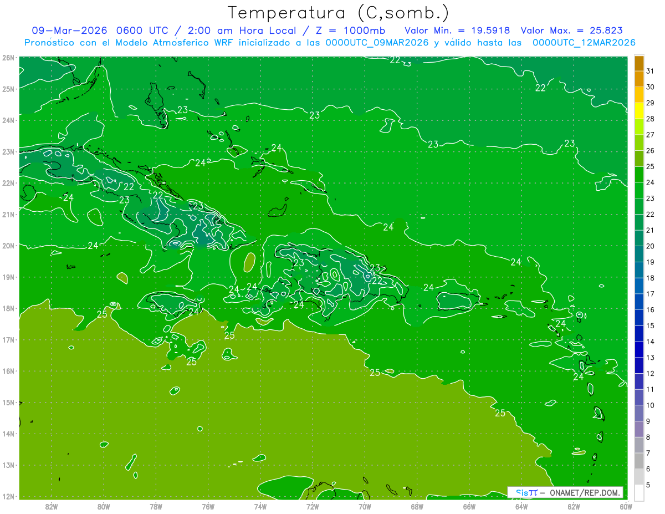Click the colorbar label "15"
This screenshot has width=665, height=514.
click(x=651, y=325)
